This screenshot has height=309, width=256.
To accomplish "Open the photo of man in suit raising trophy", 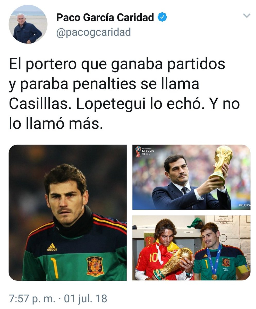I will [x=191, y=177].
